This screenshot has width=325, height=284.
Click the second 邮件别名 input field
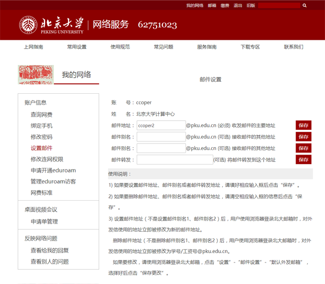161,148
